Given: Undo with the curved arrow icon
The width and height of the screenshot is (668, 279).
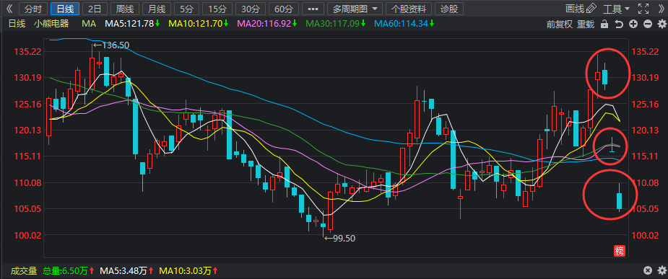Looking at the screenshot, I should click(619, 25).
